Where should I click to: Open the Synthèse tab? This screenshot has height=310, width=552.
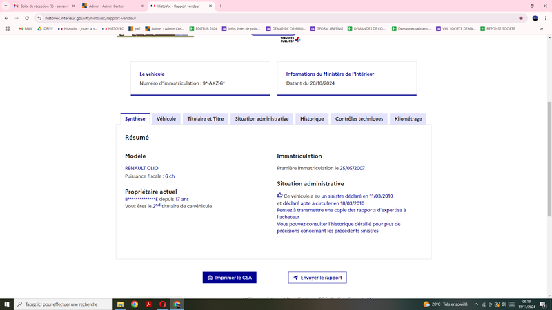[135, 118]
